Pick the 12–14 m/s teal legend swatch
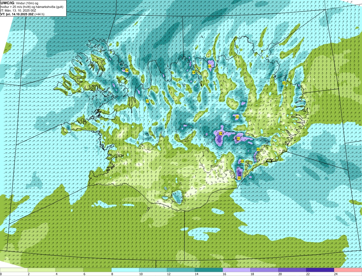 click(181, 270)
